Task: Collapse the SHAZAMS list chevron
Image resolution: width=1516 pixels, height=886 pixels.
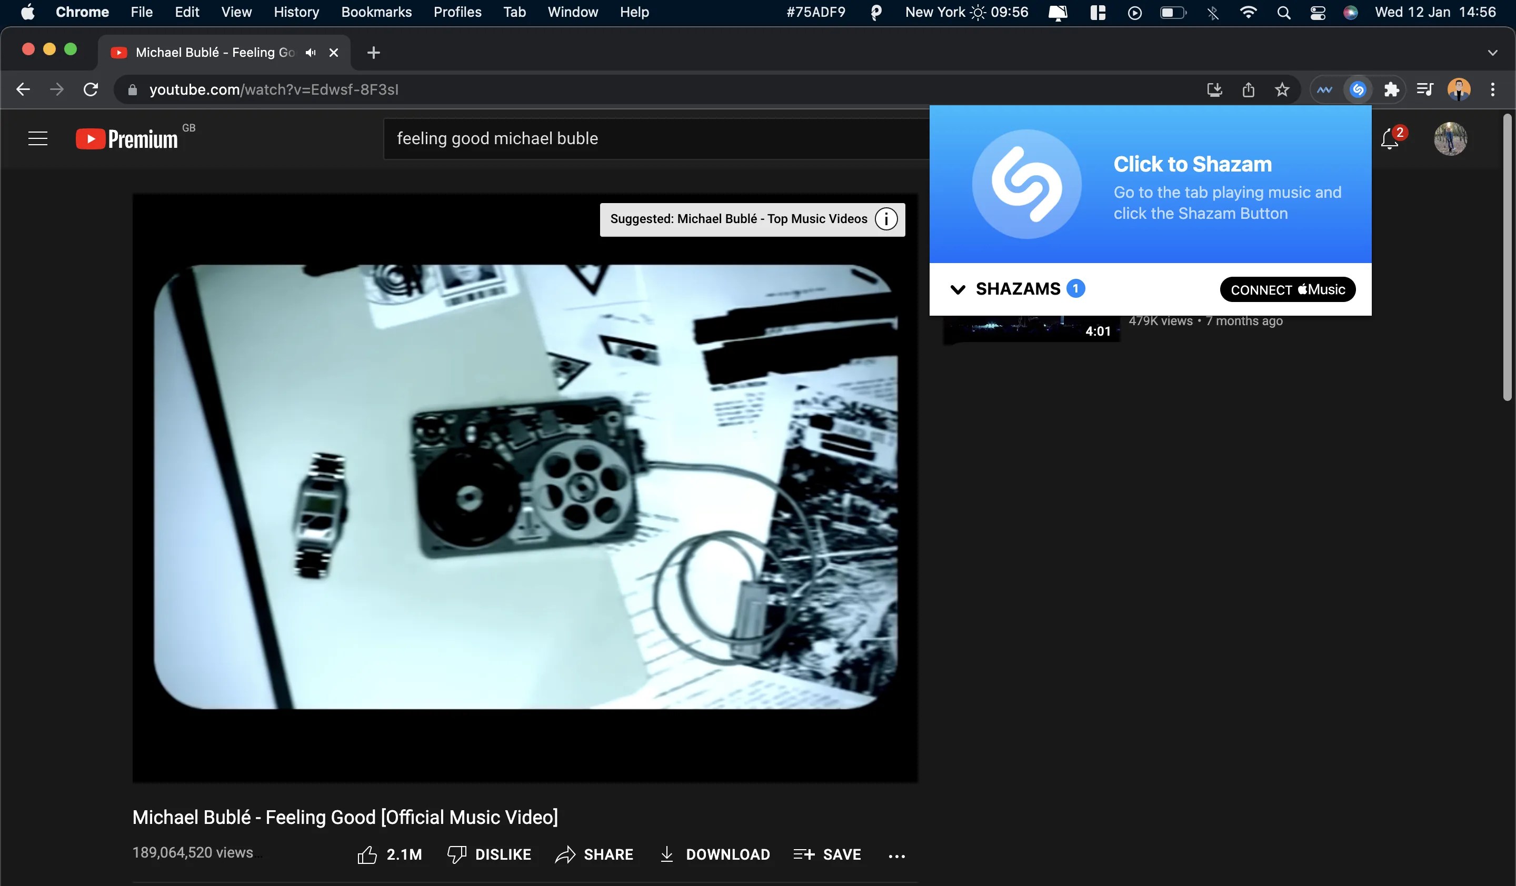Action: (x=956, y=289)
